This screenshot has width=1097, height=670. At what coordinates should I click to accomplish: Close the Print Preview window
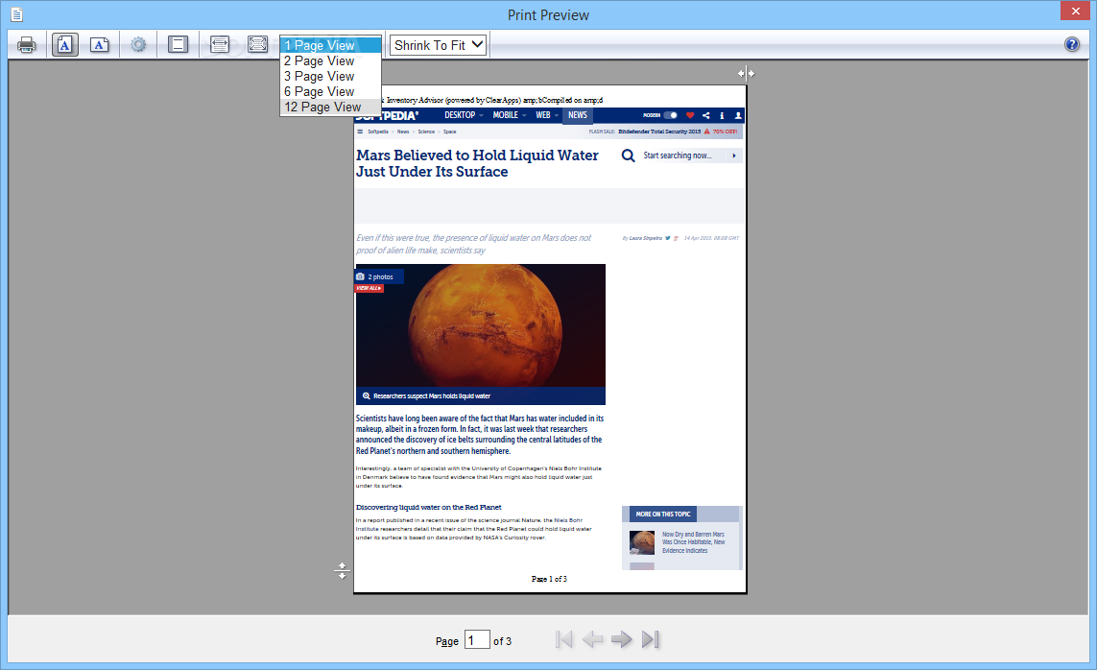click(x=1075, y=11)
